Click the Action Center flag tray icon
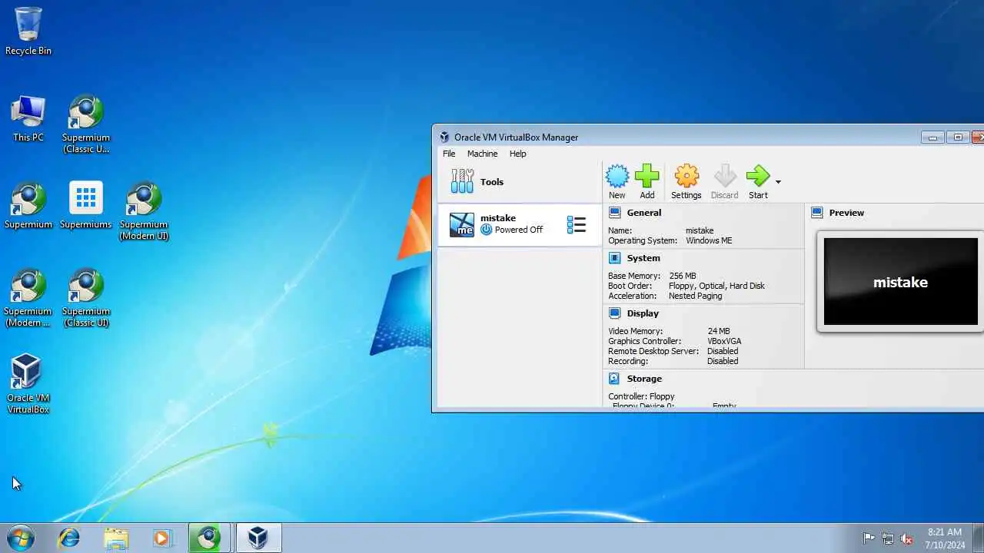This screenshot has height=553, width=984. 869,538
